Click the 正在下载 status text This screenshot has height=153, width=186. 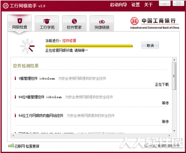tap(162, 84)
